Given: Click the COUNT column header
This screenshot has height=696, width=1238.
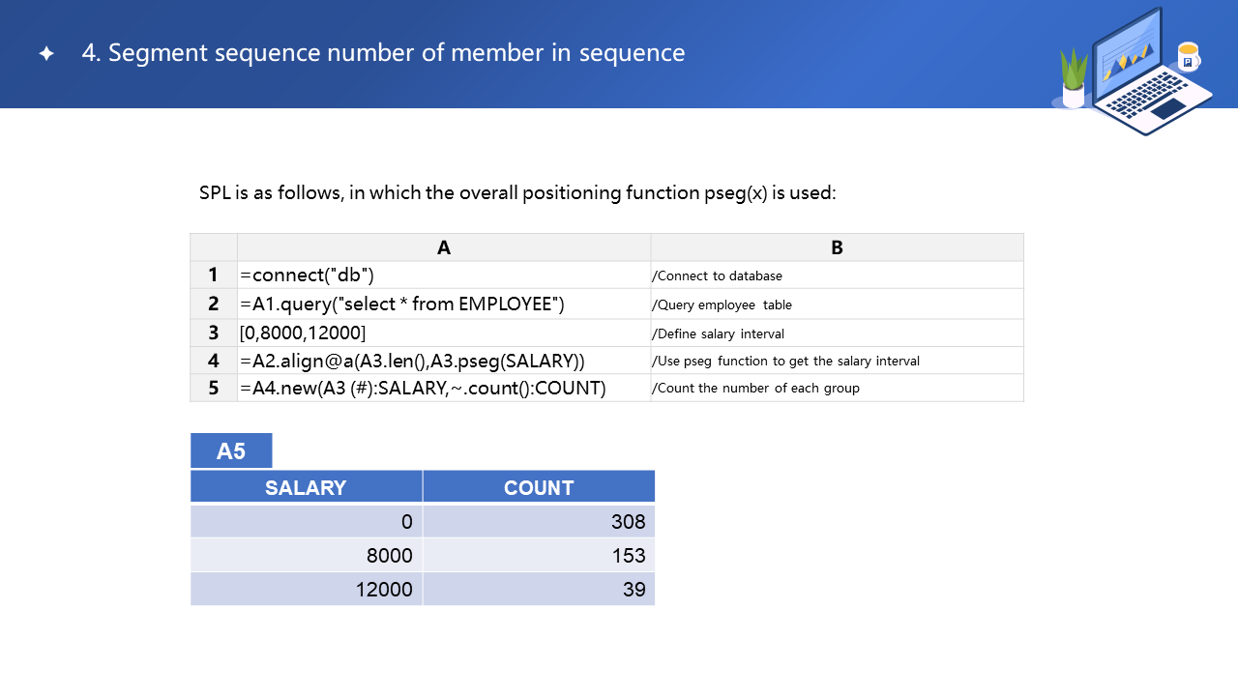Looking at the screenshot, I should point(539,487).
